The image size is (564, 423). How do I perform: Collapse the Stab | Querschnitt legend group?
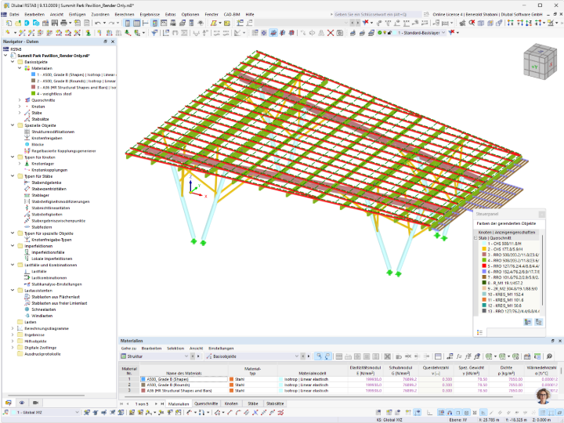475,238
